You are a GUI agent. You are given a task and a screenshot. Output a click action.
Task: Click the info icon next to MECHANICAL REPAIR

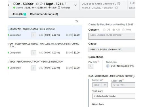point(133,76)
